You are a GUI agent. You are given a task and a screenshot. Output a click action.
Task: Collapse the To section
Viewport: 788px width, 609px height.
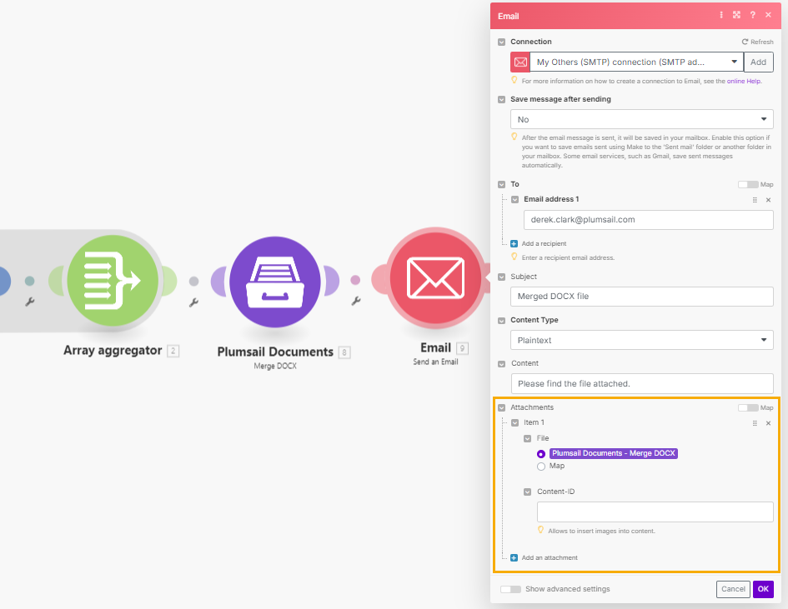[501, 184]
